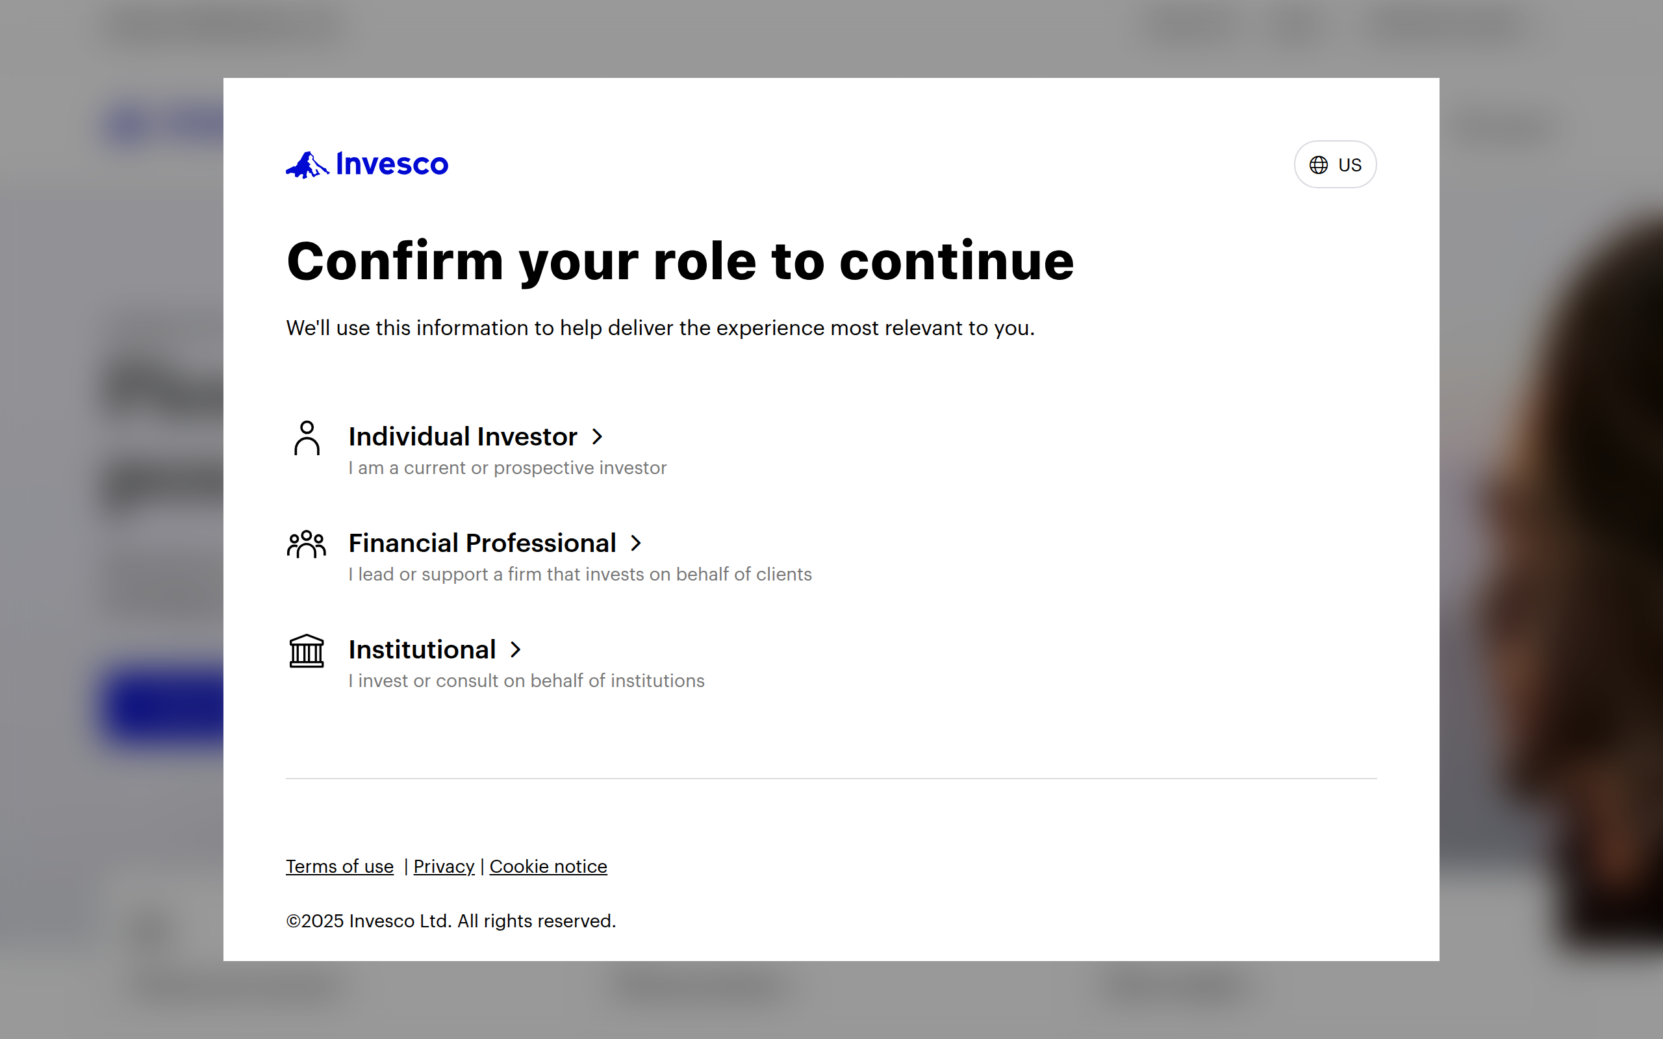This screenshot has width=1663, height=1039.
Task: Expand the chevron next to Financial Professional
Action: tap(637, 544)
